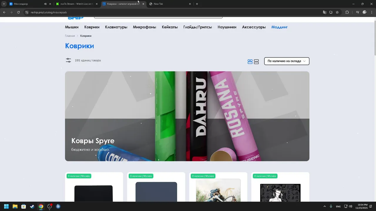
Task: Switch to the rvo7a Stream Kick tab
Action: tap(76, 4)
